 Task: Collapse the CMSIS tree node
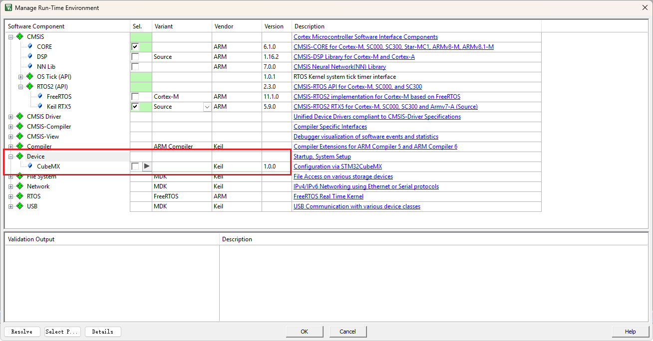pyautogui.click(x=10, y=37)
